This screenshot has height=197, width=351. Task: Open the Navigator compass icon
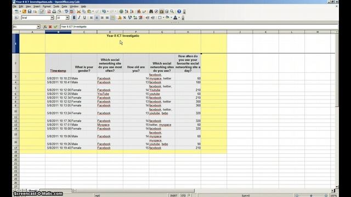[156, 11]
